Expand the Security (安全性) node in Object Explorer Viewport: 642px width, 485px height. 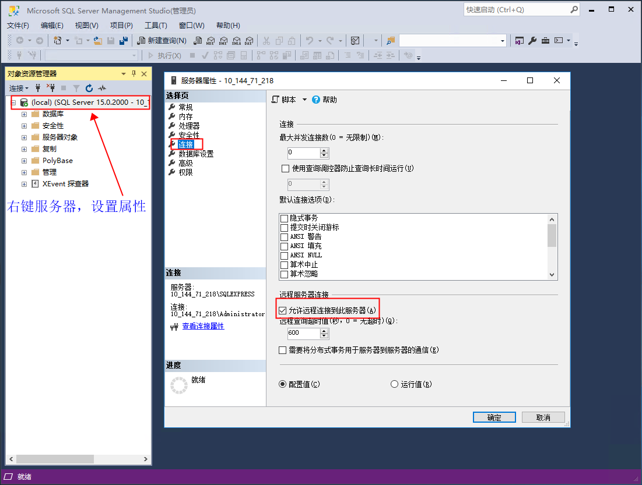pyautogui.click(x=24, y=126)
